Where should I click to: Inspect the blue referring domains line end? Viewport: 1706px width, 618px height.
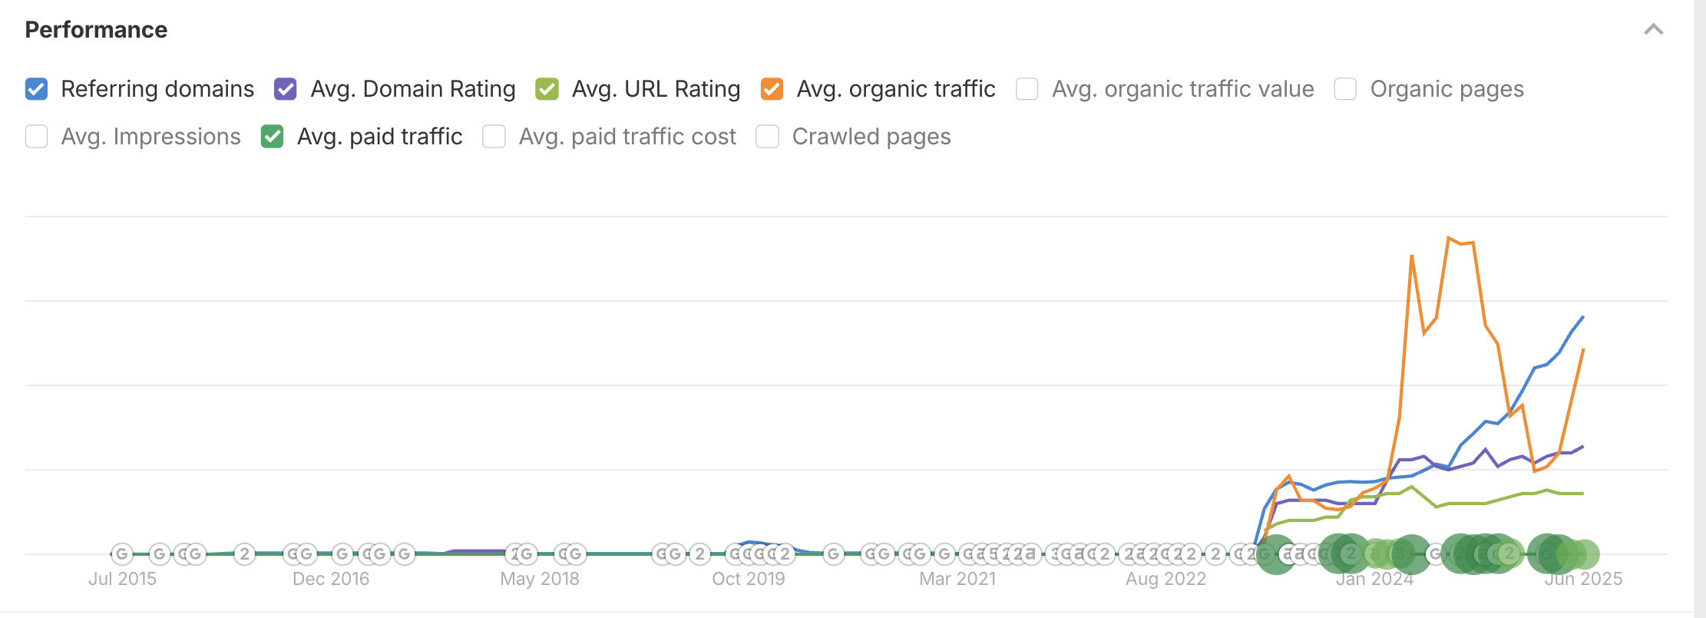click(1582, 317)
